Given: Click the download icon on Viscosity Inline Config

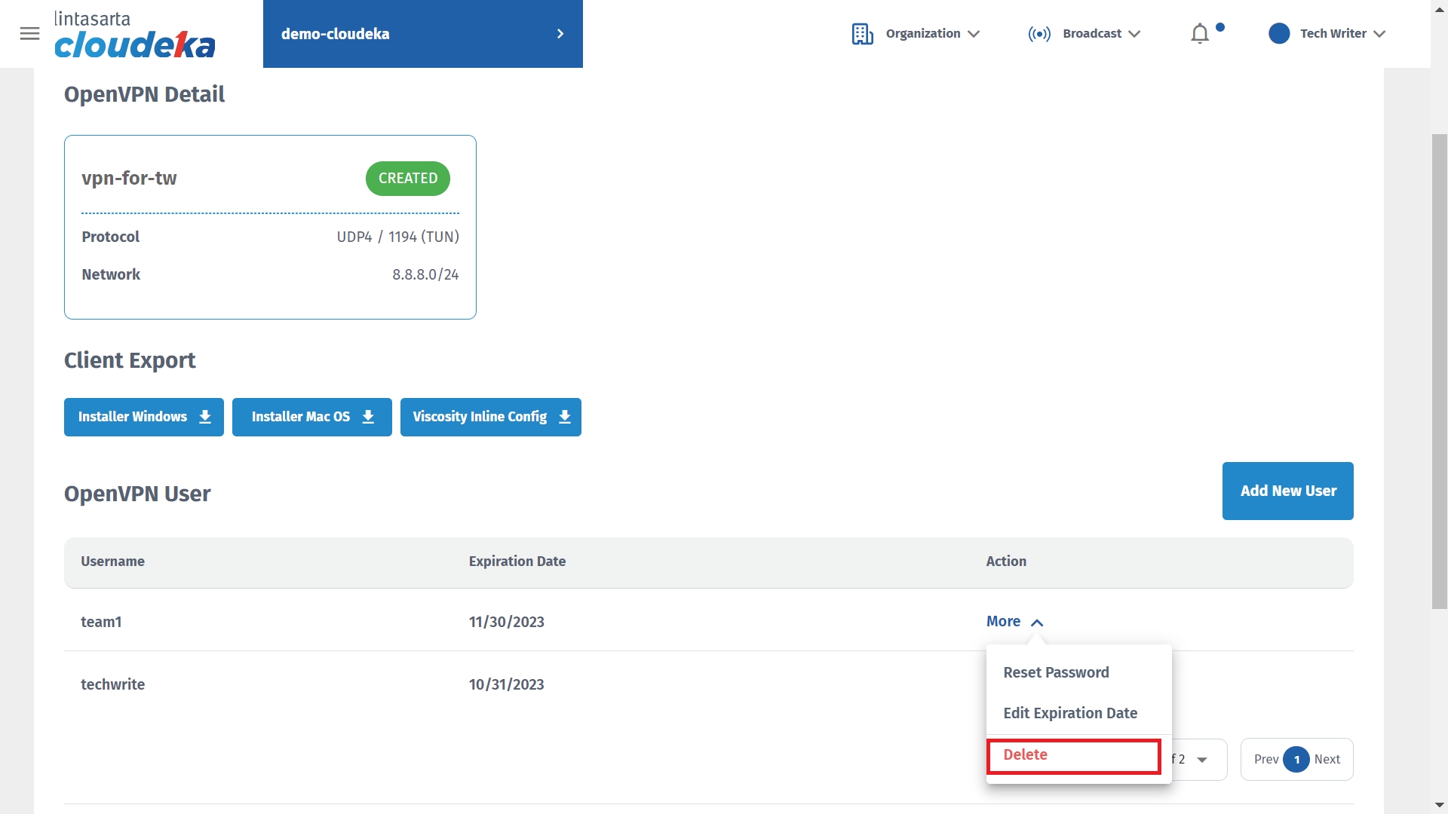Looking at the screenshot, I should coord(565,417).
